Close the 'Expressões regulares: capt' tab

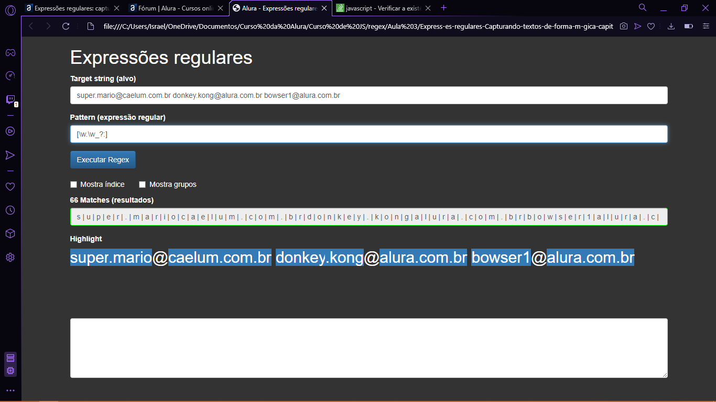coord(116,8)
